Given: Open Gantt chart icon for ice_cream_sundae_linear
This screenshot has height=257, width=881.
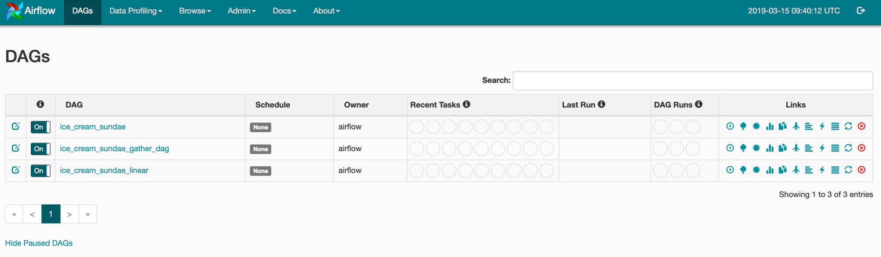Looking at the screenshot, I should tap(809, 170).
